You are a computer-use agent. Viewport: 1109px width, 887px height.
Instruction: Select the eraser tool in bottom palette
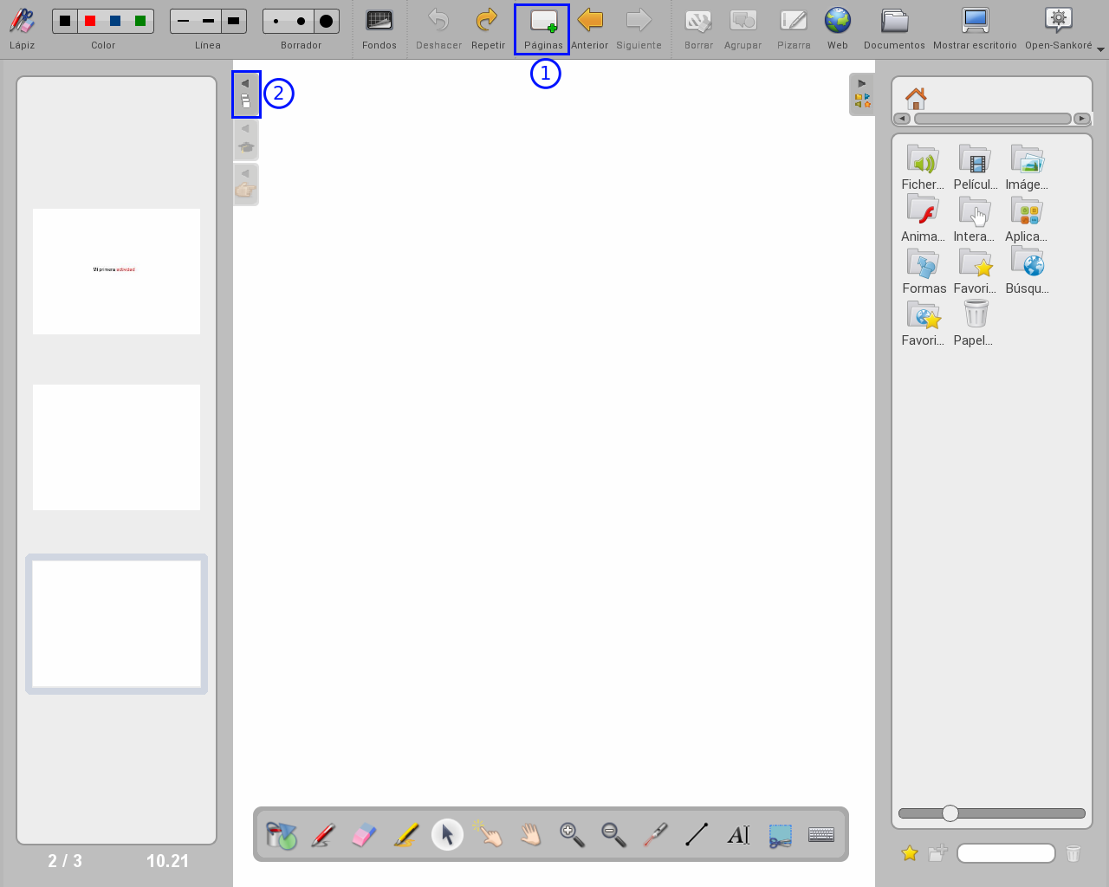click(364, 835)
